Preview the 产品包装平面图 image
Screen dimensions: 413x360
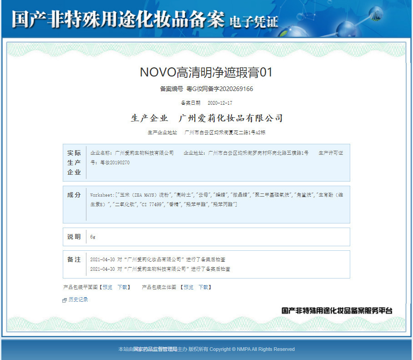[x=107, y=287]
